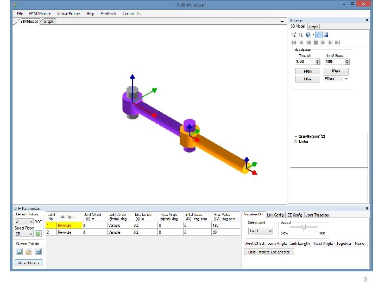Click the None visualize option
The image size is (391, 293).
360,244
